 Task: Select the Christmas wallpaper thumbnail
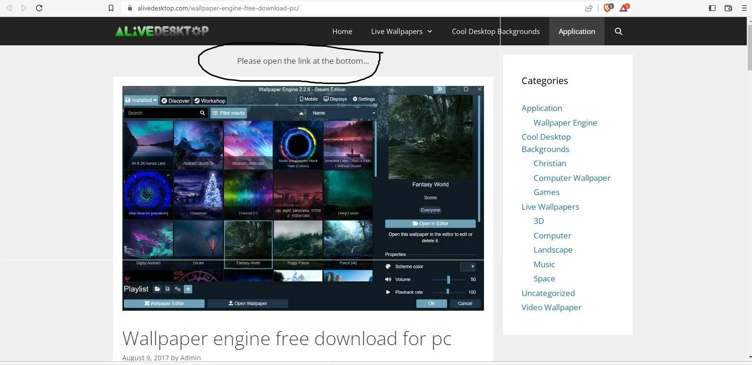[198, 195]
